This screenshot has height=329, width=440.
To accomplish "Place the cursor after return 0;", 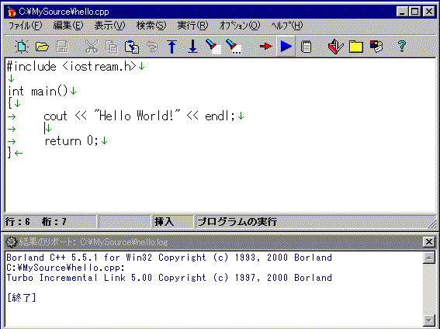I will [x=99, y=140].
